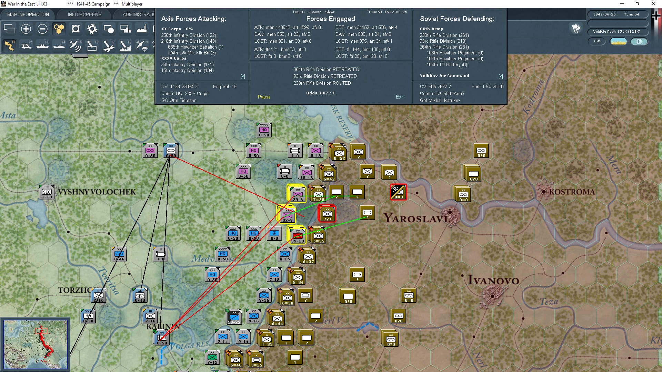The height and width of the screenshot is (372, 662).
Task: Select the green 7-12 unit counter
Action: tap(212, 357)
